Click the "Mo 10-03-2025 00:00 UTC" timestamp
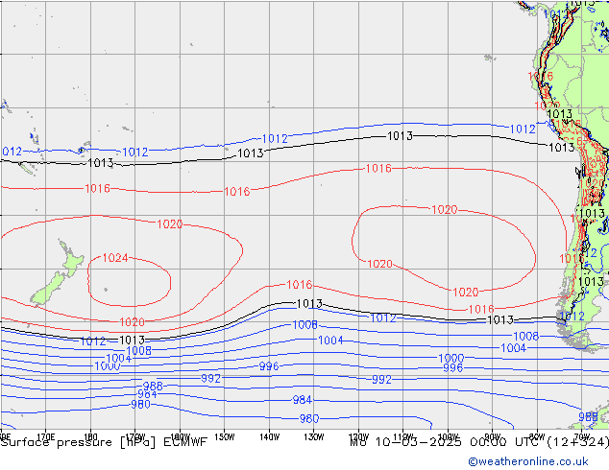Image resolution: width=609 pixels, height=470 pixels. pyautogui.click(x=447, y=442)
